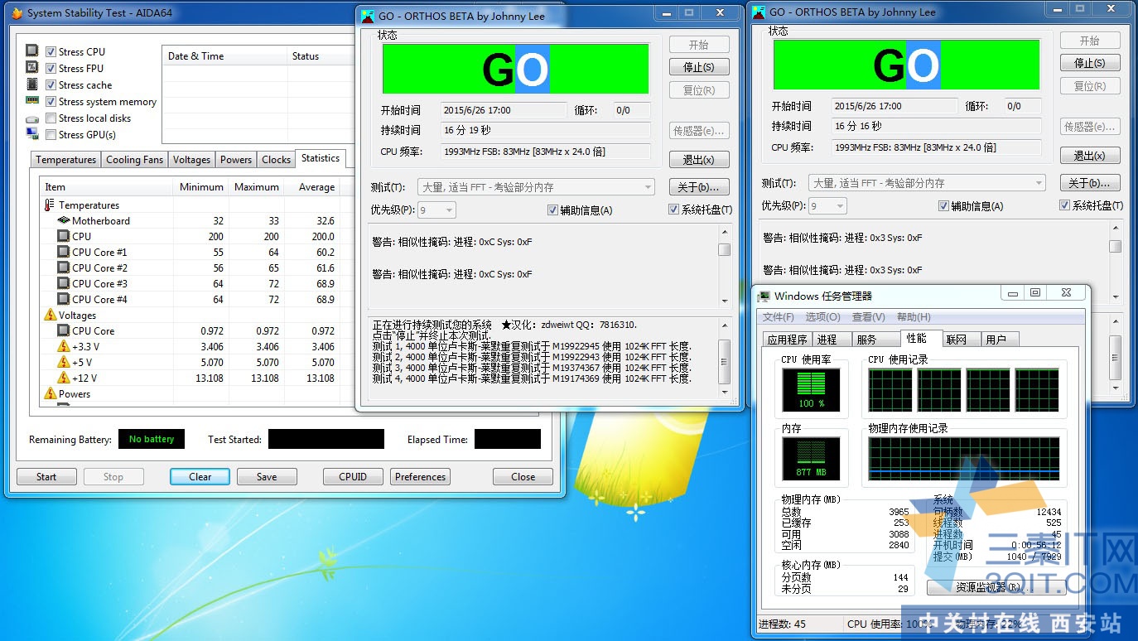This screenshot has height=641, width=1138.
Task: Click the 内存 877 MB meter in Task Manager
Action: tap(811, 460)
